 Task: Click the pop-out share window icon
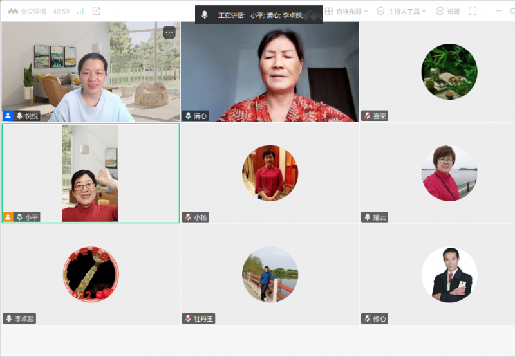[x=97, y=11]
